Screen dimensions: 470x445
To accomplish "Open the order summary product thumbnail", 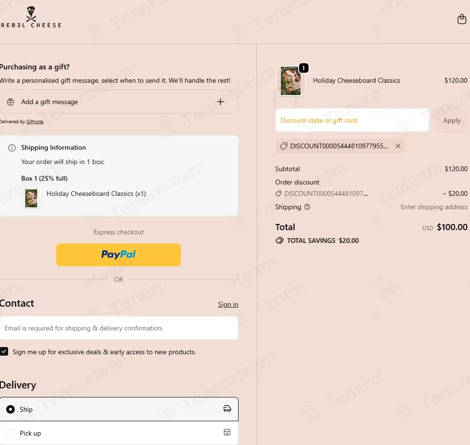I will click(x=290, y=81).
